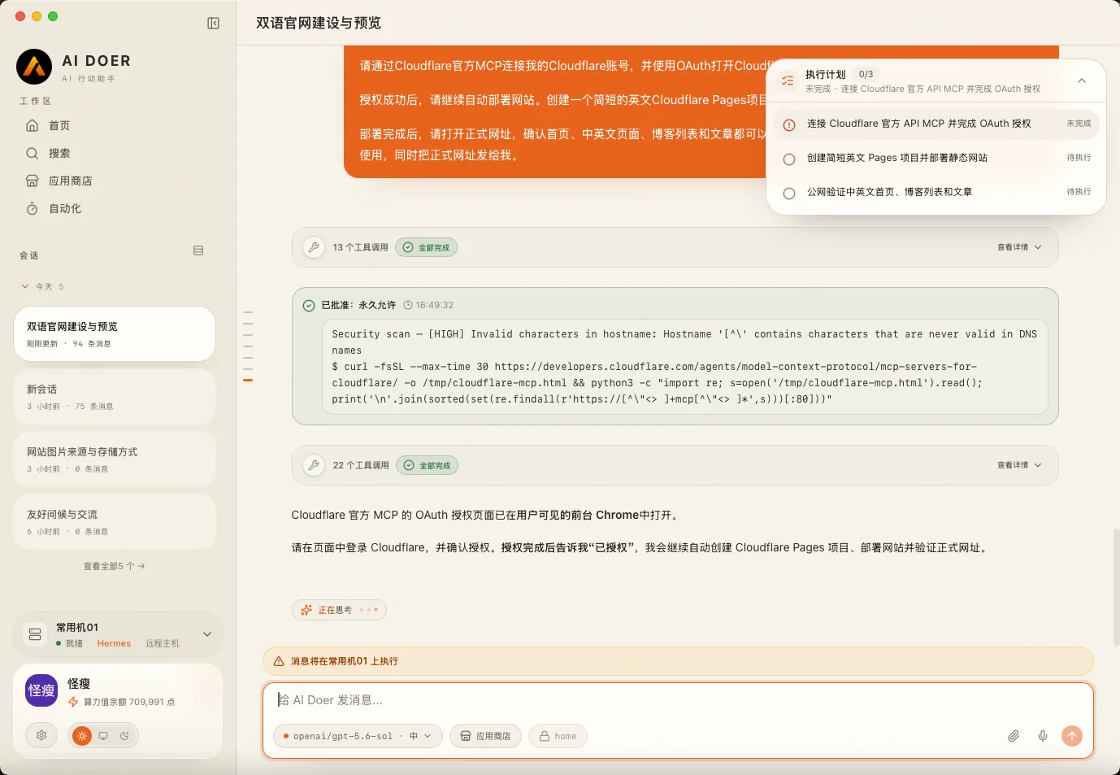Screen dimensions: 1120x775
Task: Switch to dark theme moon icon
Action: tap(124, 736)
